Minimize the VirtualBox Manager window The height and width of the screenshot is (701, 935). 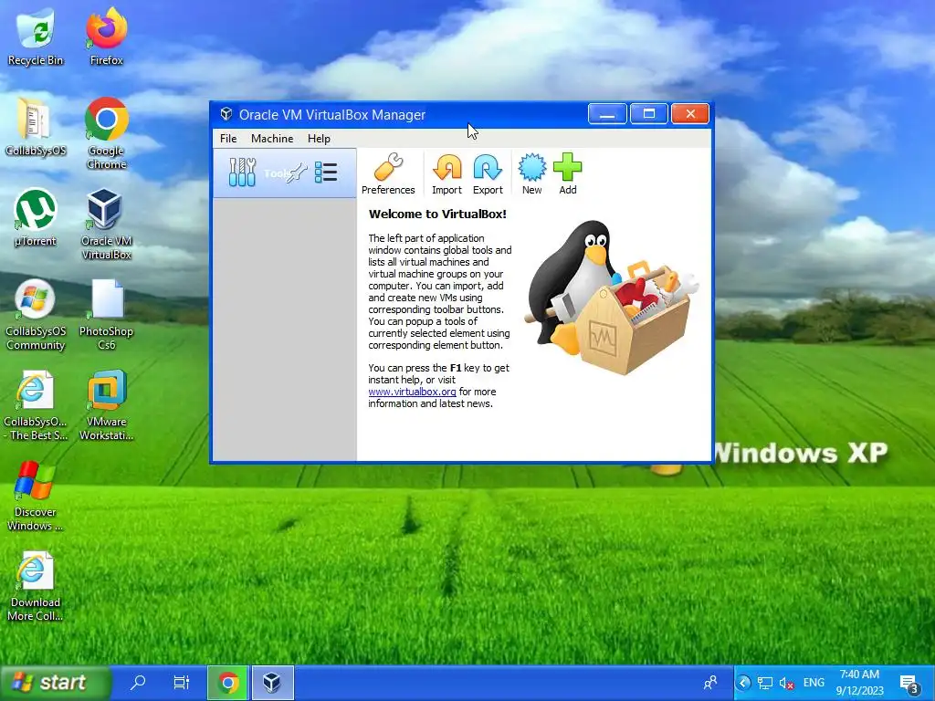(607, 114)
